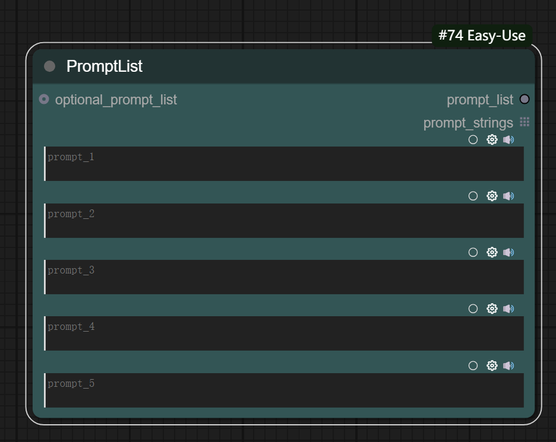This screenshot has width=556, height=442.
Task: Focus the prompt_4 text field
Action: point(284,333)
